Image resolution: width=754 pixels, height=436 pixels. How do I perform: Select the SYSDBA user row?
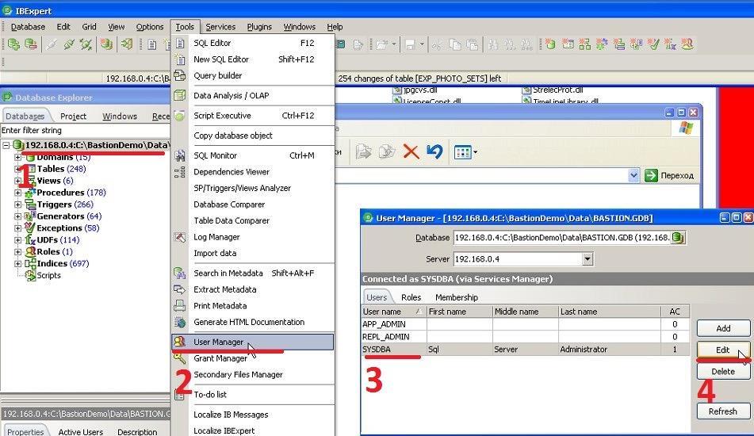tap(525, 350)
